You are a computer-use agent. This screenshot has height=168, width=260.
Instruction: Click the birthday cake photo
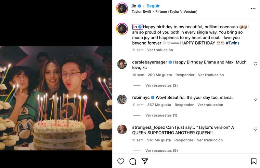point(56,98)
